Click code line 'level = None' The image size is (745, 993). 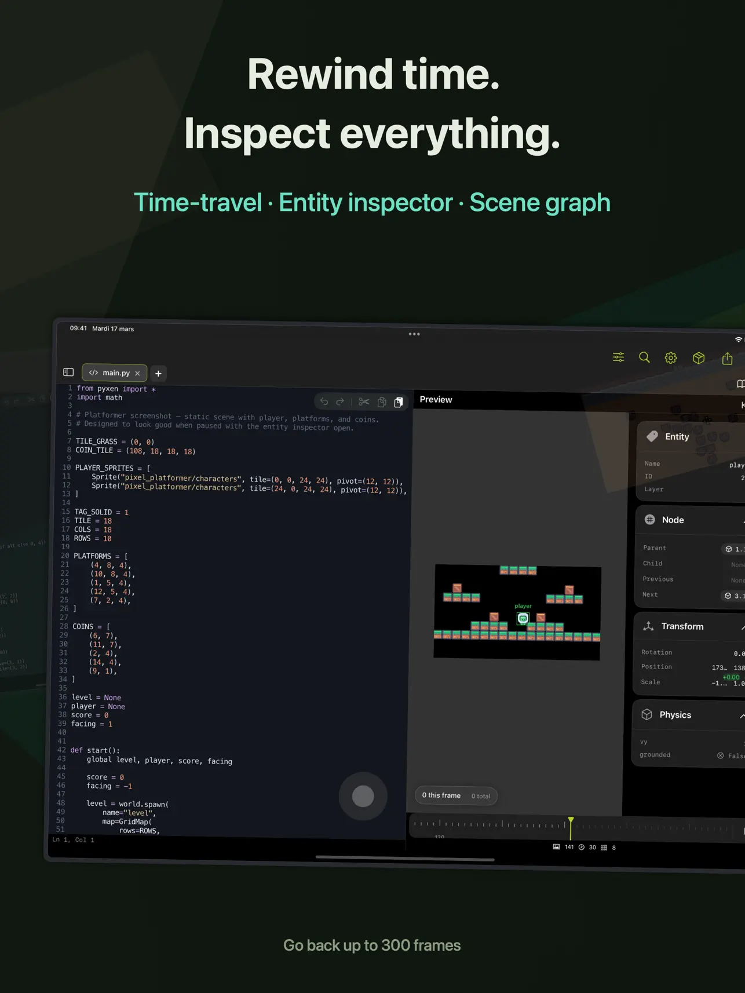point(96,698)
